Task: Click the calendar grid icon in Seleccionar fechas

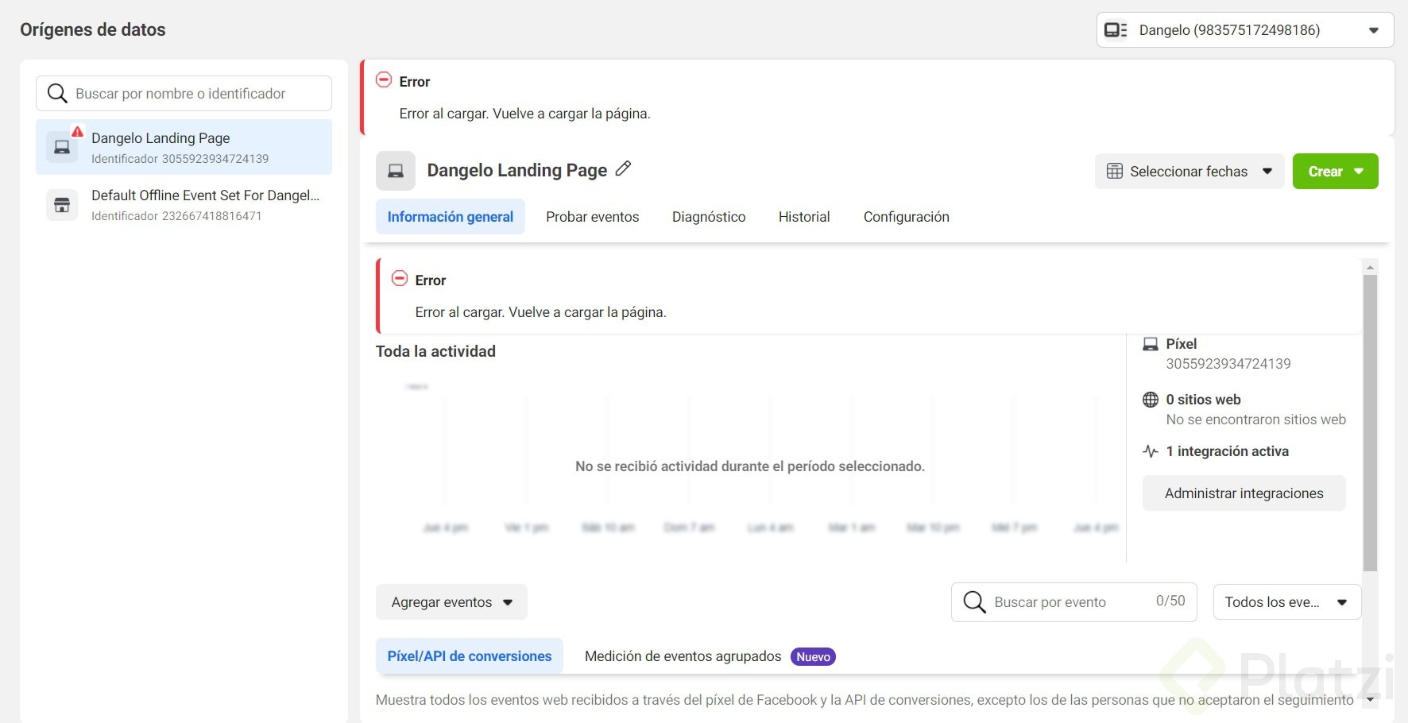Action: coord(1115,172)
